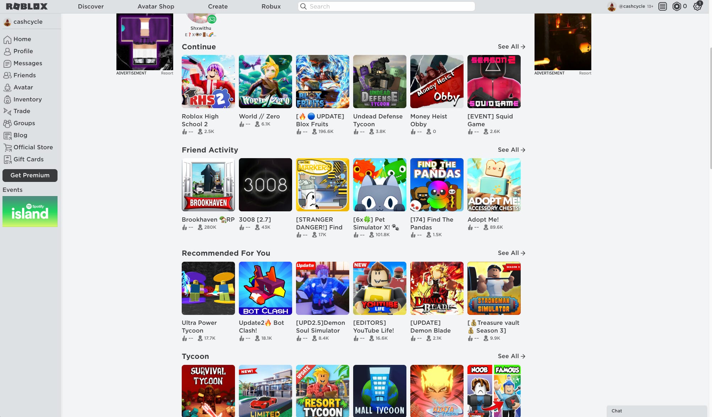
Task: Click Noob to Famous tycoon tile
Action: (x=494, y=391)
